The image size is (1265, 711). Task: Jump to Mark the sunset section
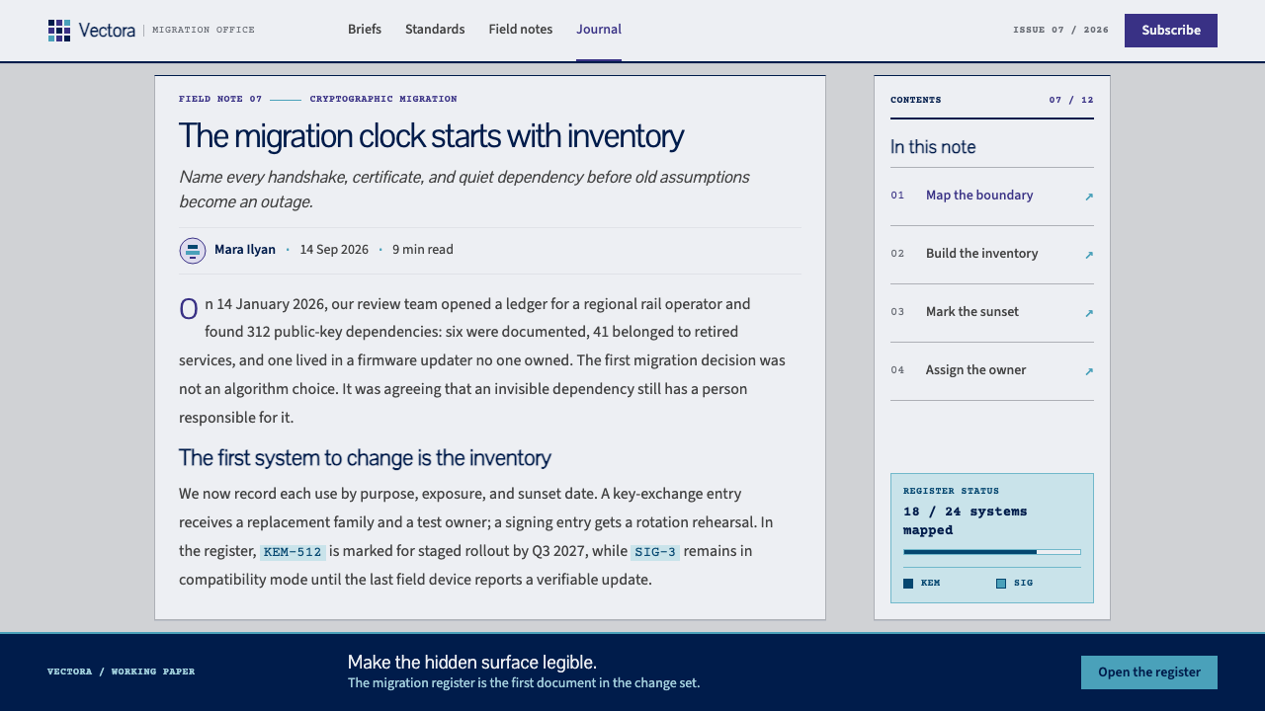click(x=992, y=312)
